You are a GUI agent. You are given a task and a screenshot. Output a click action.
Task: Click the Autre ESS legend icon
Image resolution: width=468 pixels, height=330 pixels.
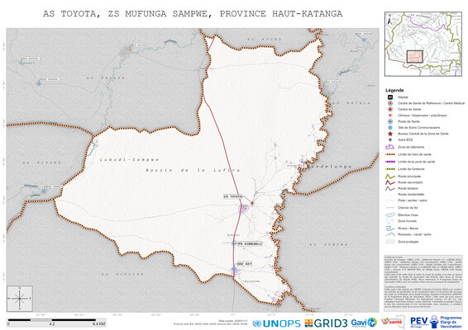pyautogui.click(x=389, y=139)
